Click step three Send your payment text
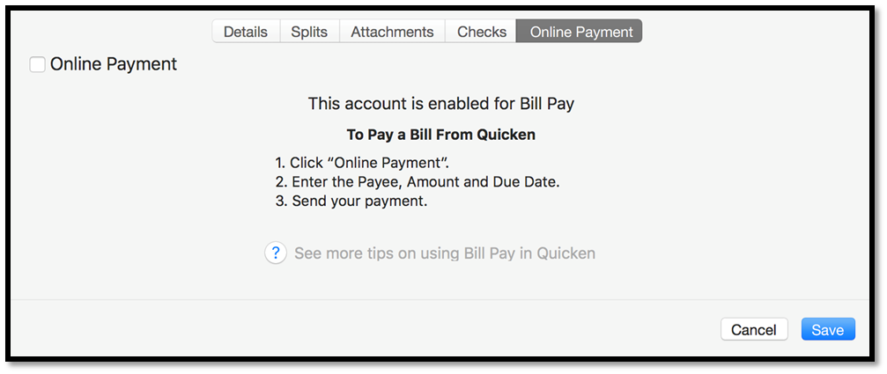Screen dimensions: 887x374 point(351,201)
